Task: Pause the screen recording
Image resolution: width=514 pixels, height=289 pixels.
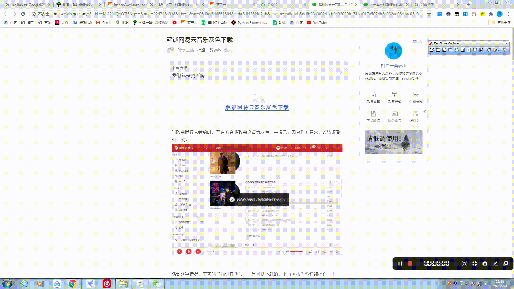Action: coord(400,264)
